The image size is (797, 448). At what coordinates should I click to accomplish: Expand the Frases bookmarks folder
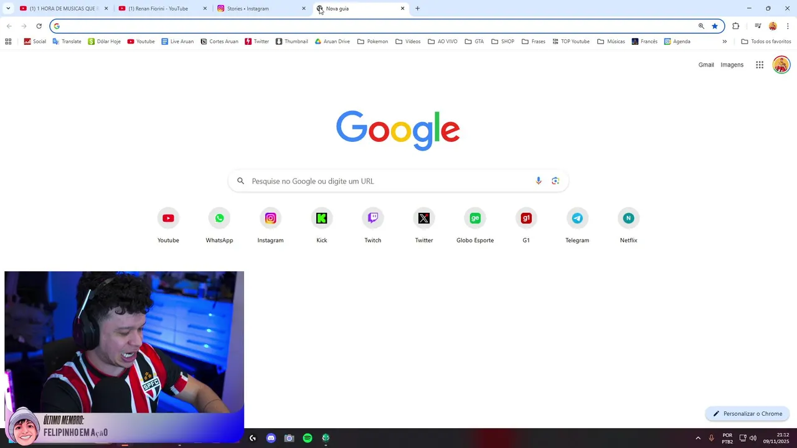click(533, 42)
